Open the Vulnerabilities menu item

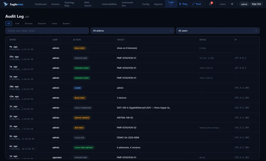[109, 4]
